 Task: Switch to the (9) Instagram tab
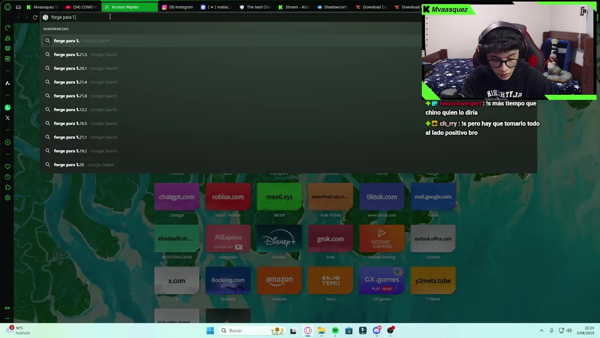coord(178,7)
